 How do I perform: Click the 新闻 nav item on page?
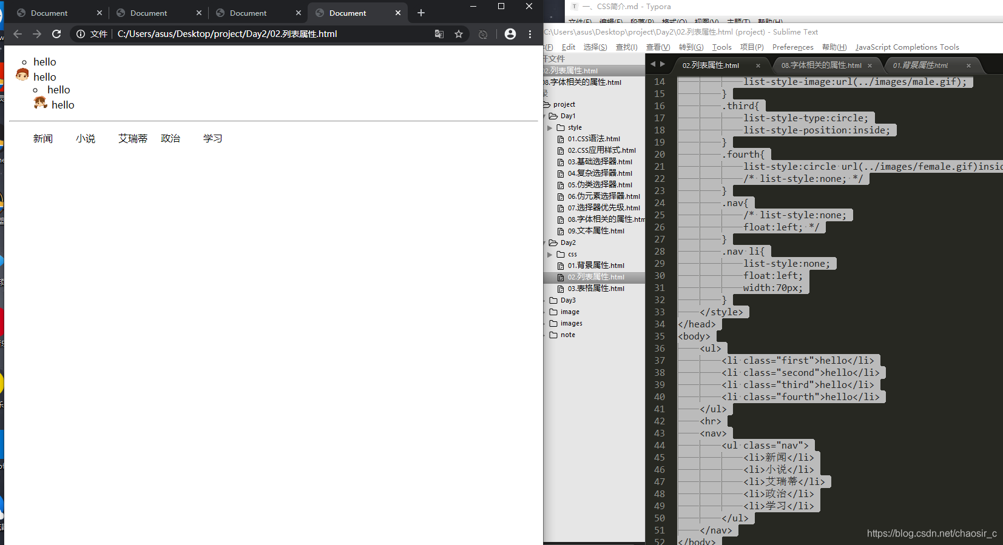[43, 139]
